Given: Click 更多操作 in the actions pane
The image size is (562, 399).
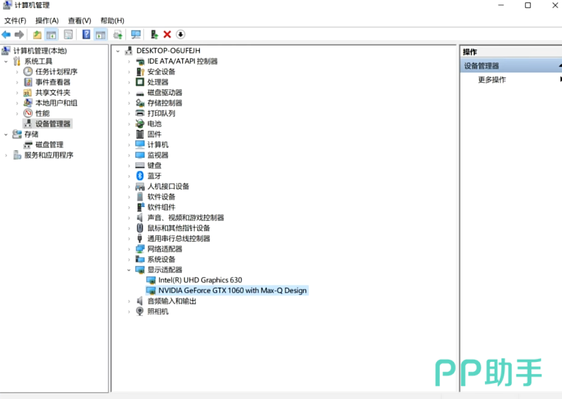Looking at the screenshot, I should [492, 80].
